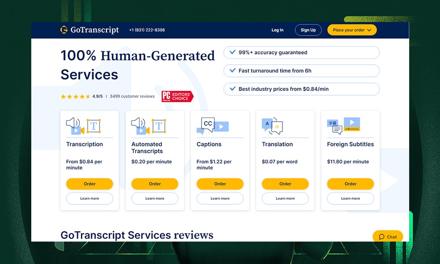Order the Foreign Subtitles service

coord(350,184)
